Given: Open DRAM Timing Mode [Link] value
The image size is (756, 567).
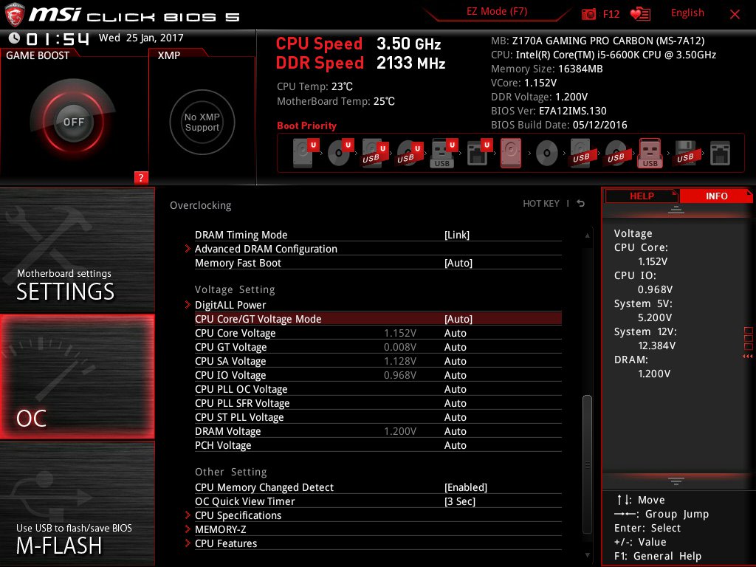Looking at the screenshot, I should point(456,235).
